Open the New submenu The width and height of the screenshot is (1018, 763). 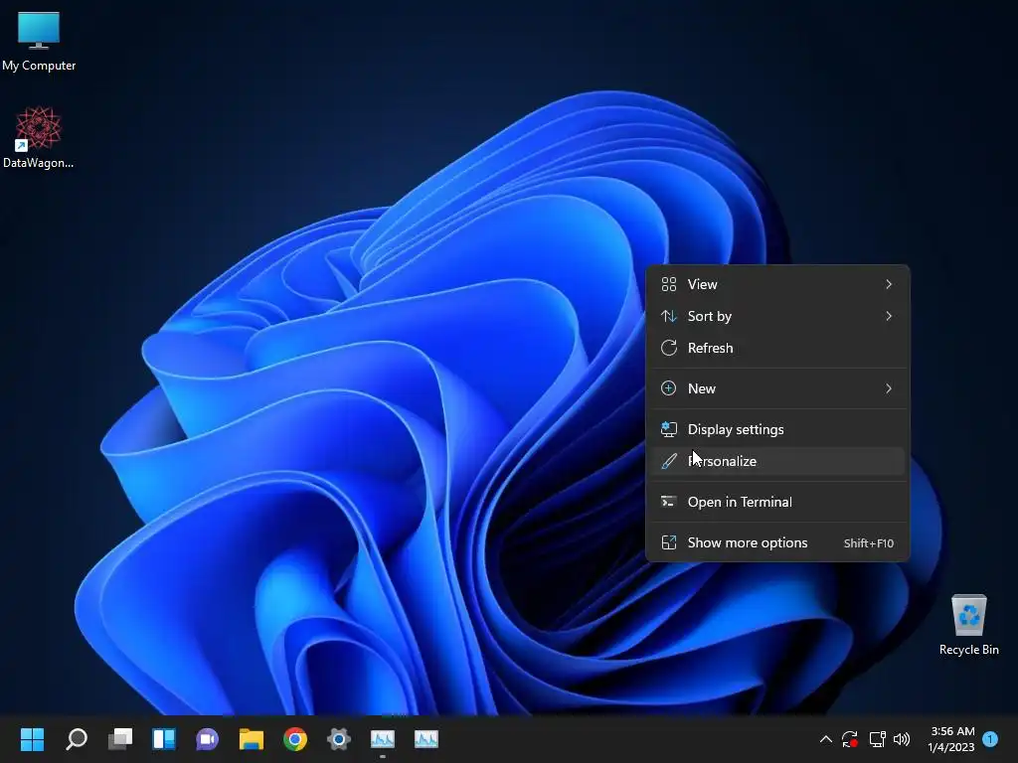point(777,388)
